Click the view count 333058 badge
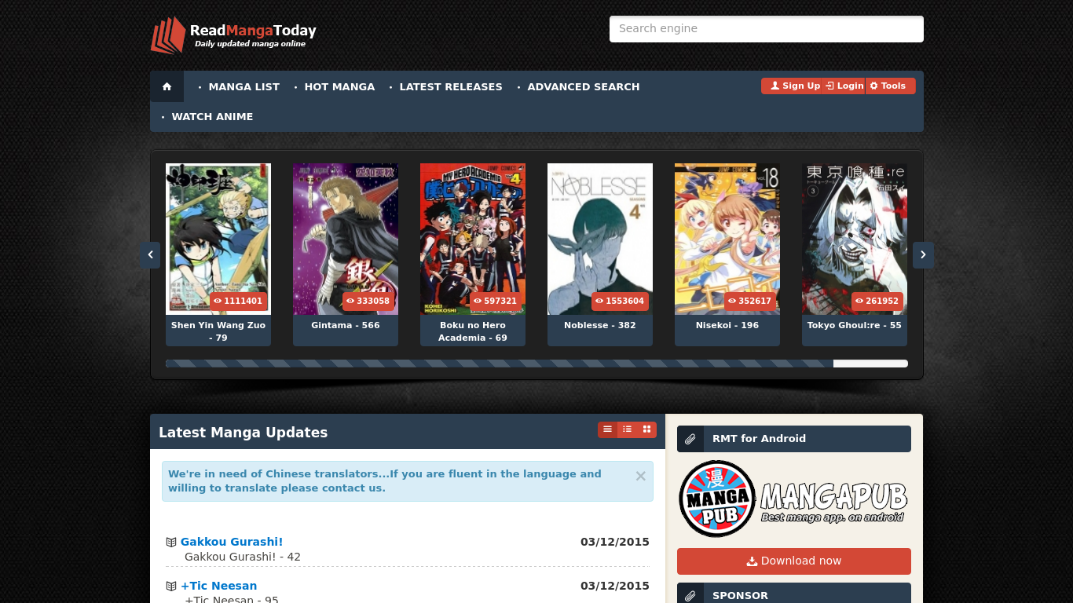Viewport: 1073px width, 603px height. [x=368, y=301]
